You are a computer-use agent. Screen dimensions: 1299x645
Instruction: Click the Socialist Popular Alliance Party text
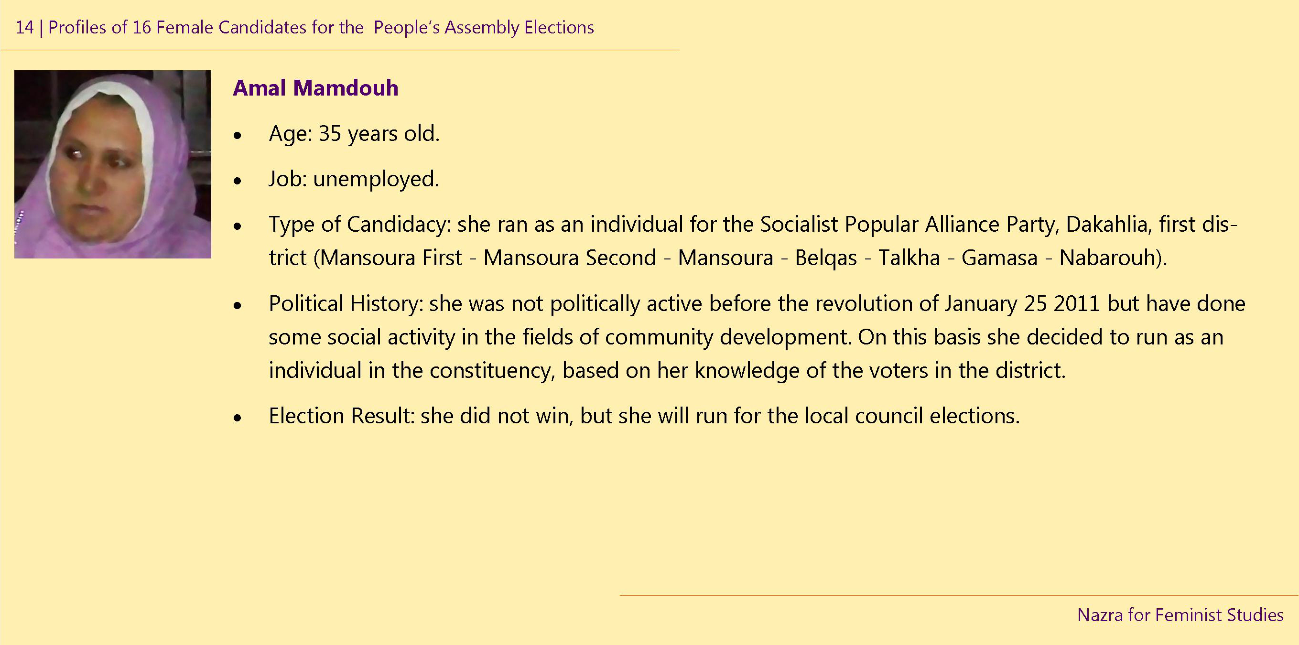[x=909, y=225]
